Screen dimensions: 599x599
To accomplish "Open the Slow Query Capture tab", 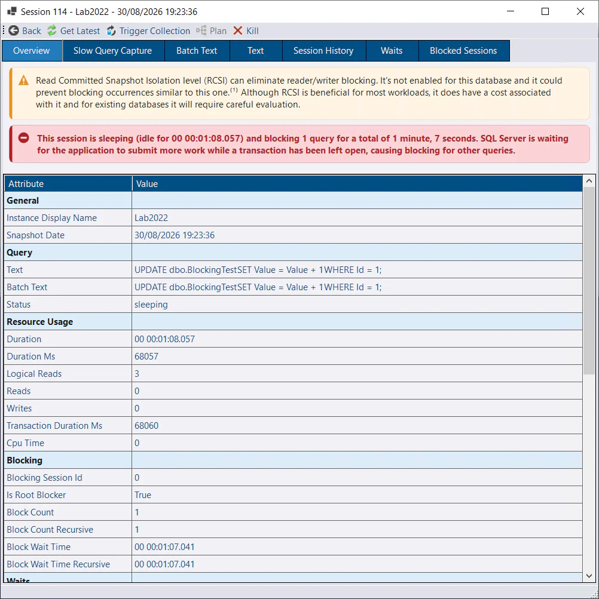I will [x=113, y=51].
